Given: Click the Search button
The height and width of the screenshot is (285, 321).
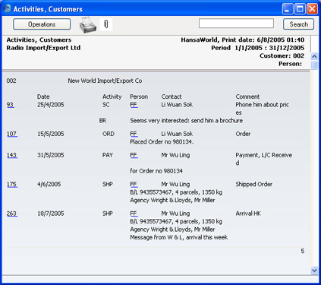Looking at the screenshot, I should coord(298,24).
